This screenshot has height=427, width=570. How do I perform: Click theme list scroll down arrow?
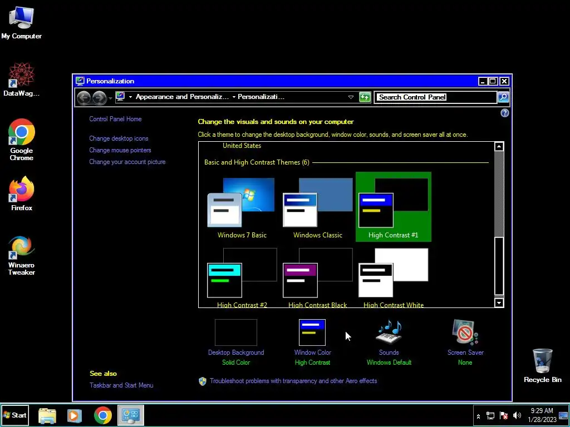[x=499, y=302]
